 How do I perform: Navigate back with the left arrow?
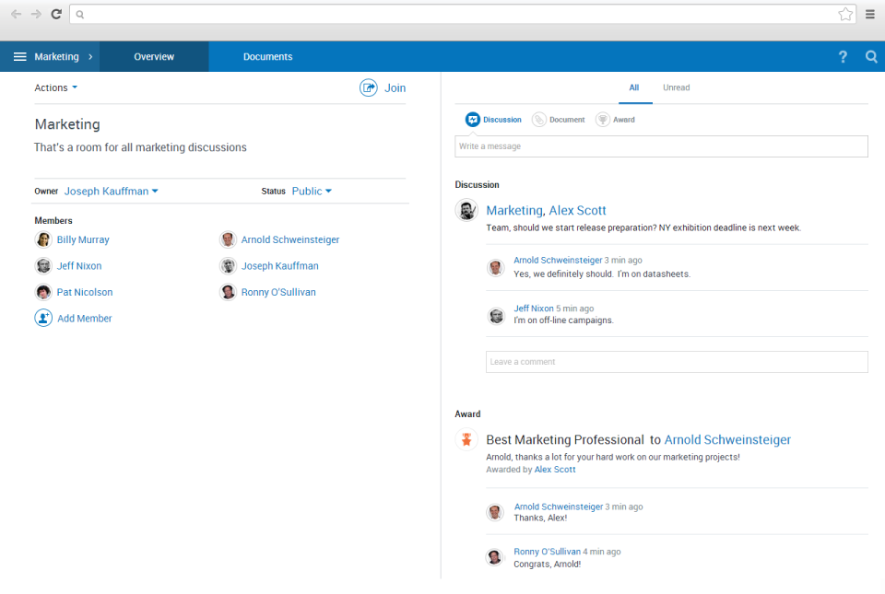pos(15,14)
